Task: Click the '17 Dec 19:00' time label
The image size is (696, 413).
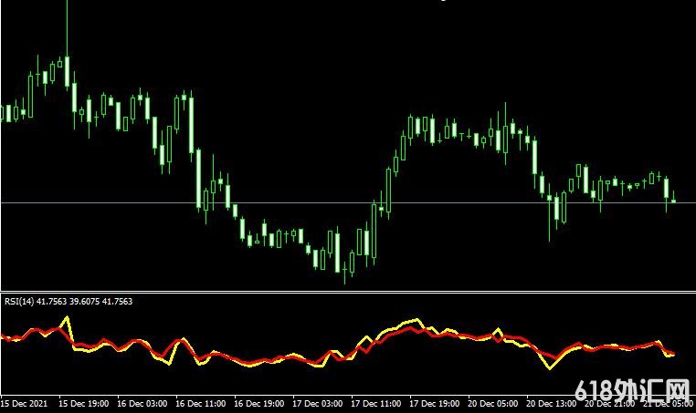Action: click(434, 404)
